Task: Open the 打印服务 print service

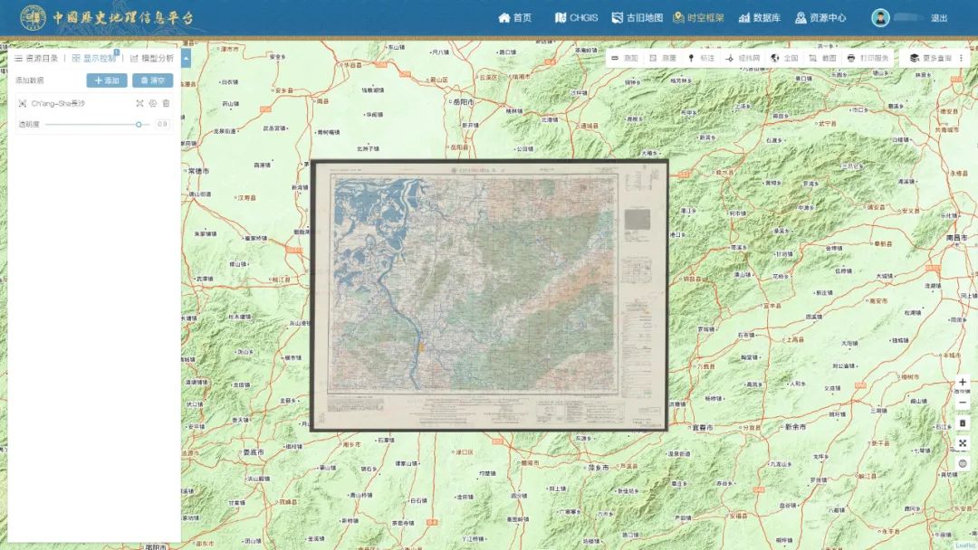Action: tap(868, 58)
